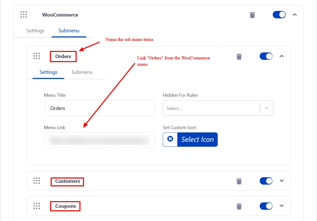This screenshot has width=317, height=221.
Task: Click the Customers submenu title
Action: 68,181
